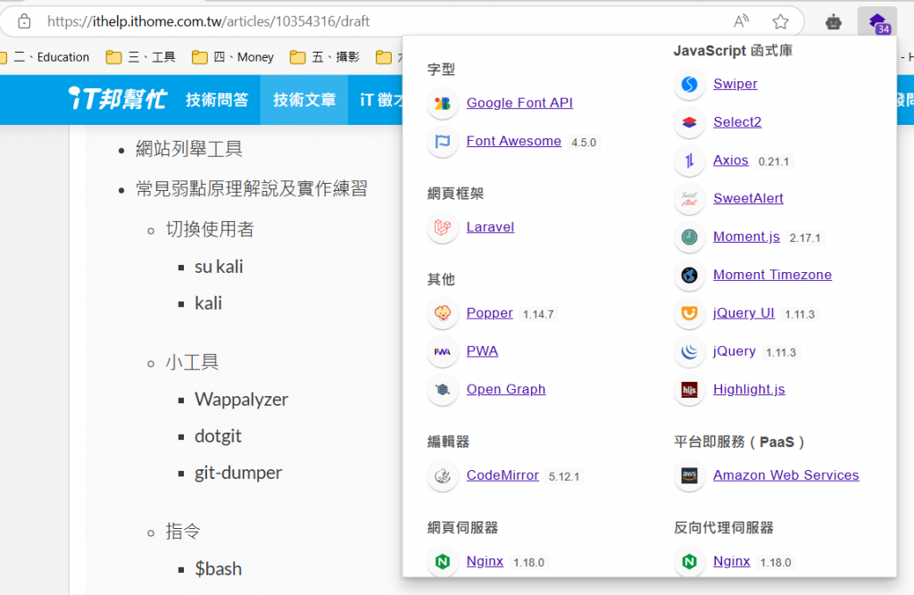Screen dimensions: 914x595
Task: Open the Laravel link
Action: click(490, 227)
